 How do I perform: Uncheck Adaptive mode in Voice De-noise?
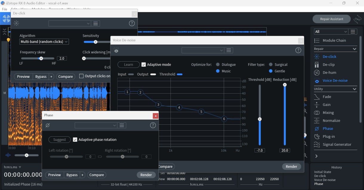tap(144, 65)
